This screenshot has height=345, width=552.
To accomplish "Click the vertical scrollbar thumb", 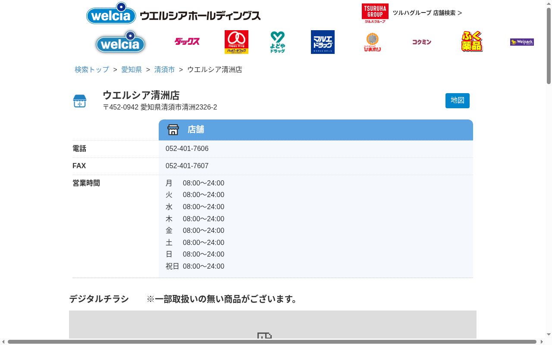I will tap(549, 45).
